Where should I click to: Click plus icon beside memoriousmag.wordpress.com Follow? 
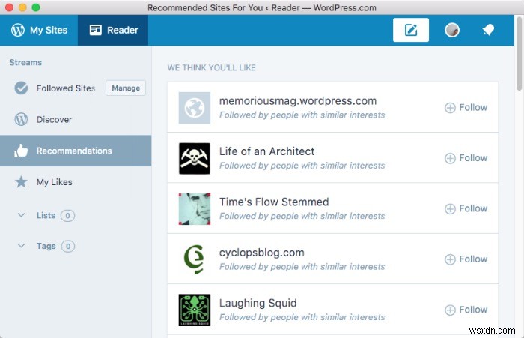[x=450, y=108]
